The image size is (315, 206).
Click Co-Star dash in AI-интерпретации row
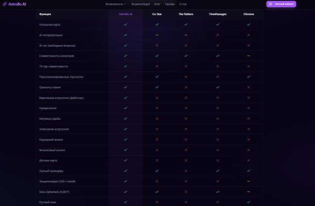click(x=157, y=35)
